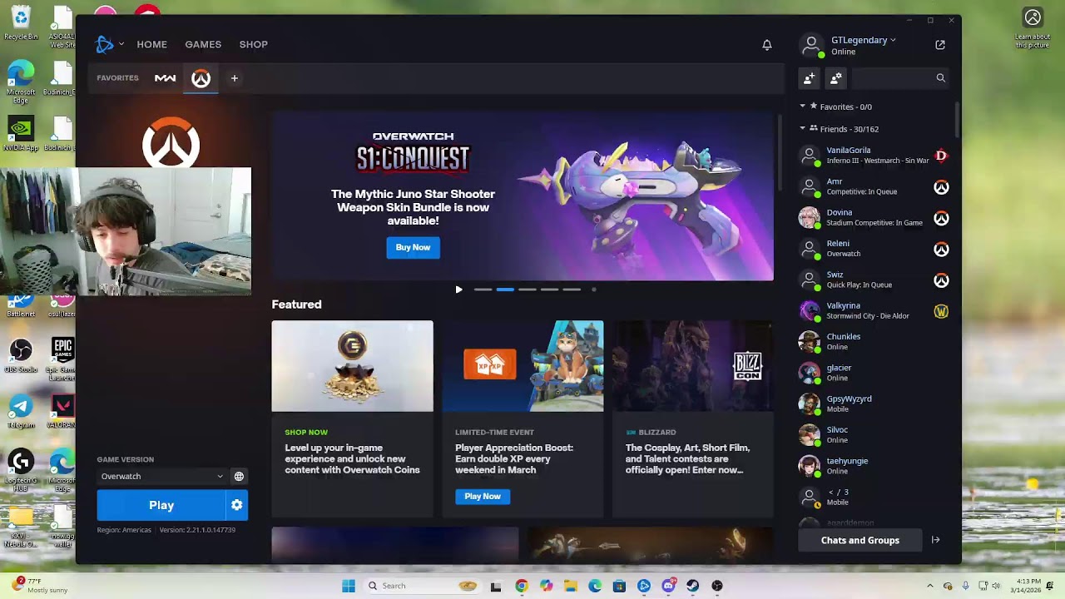Select the Overwatch favorites icon

pyautogui.click(x=201, y=78)
